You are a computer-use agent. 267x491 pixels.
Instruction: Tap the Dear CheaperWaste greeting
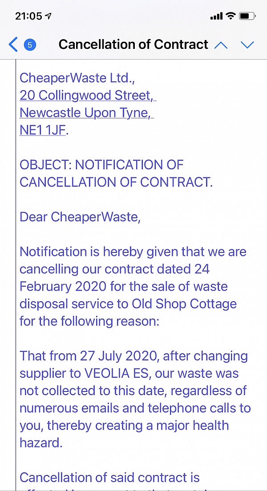[x=80, y=217]
